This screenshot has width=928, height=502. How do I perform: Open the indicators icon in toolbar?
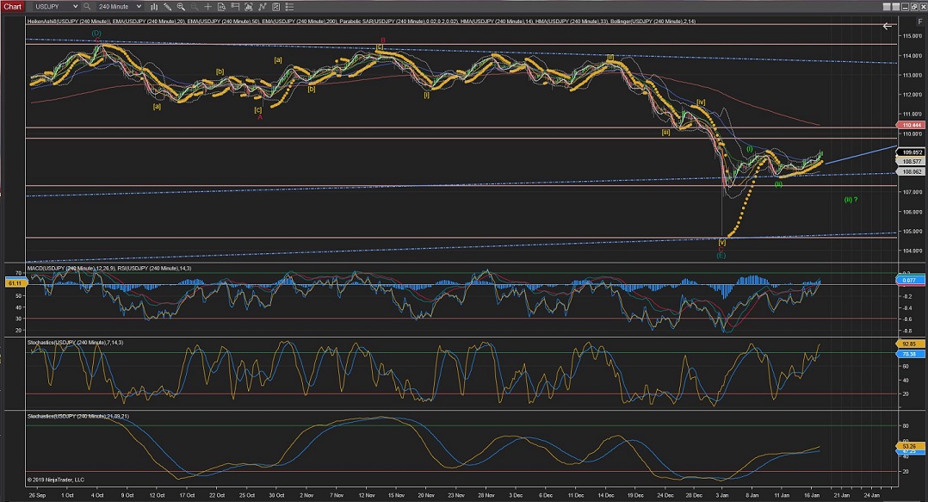click(x=249, y=7)
